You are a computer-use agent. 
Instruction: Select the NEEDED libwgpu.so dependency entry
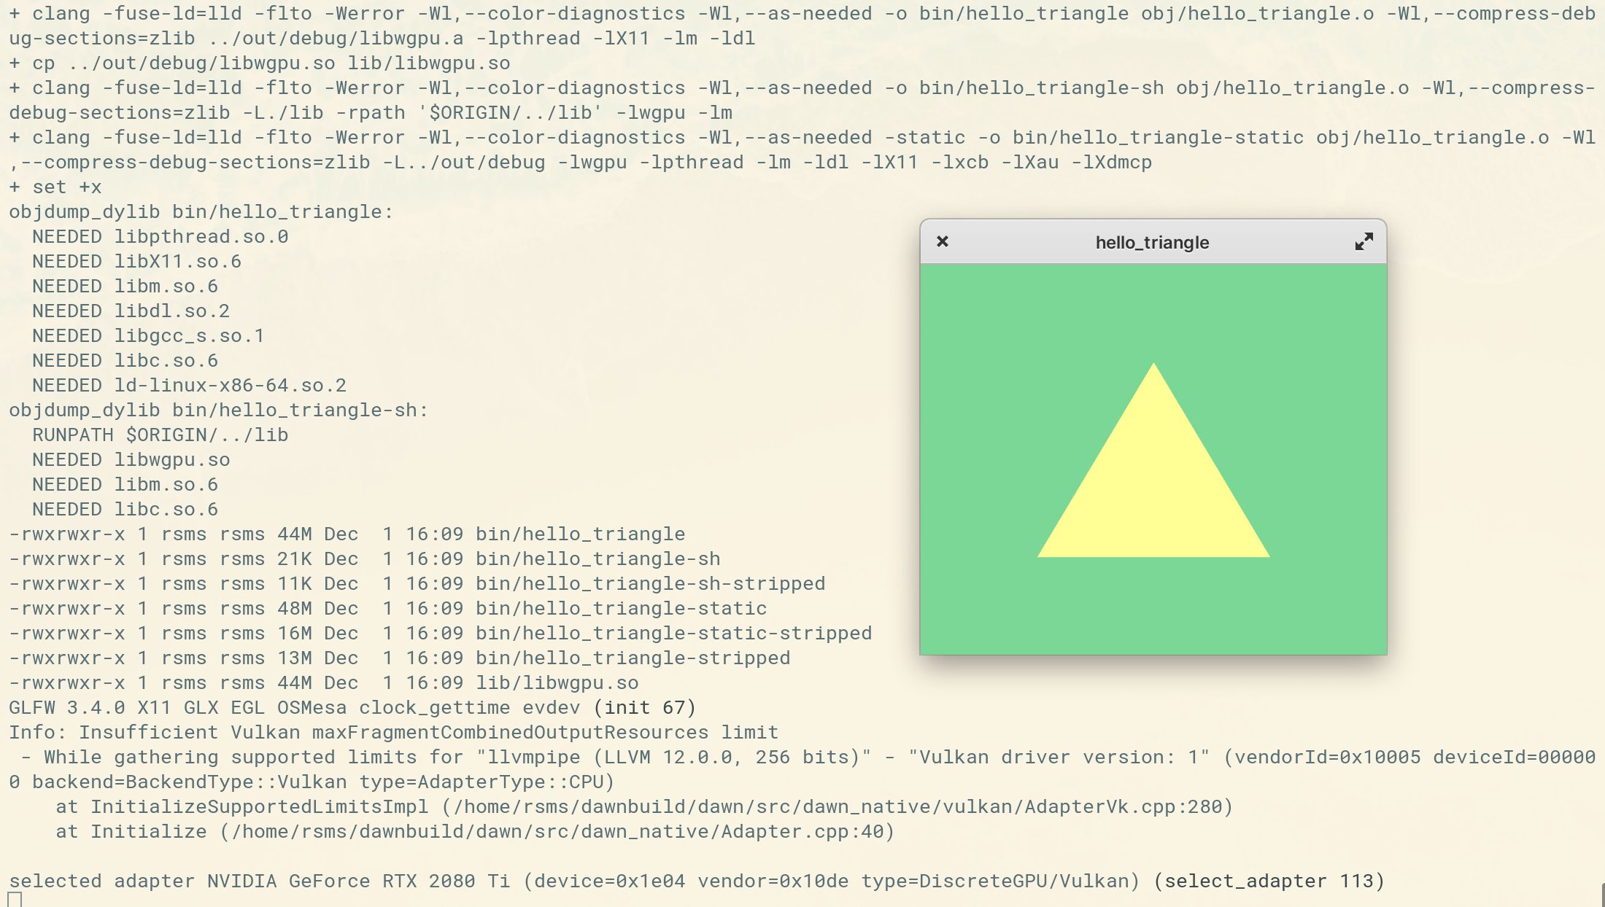tap(131, 459)
